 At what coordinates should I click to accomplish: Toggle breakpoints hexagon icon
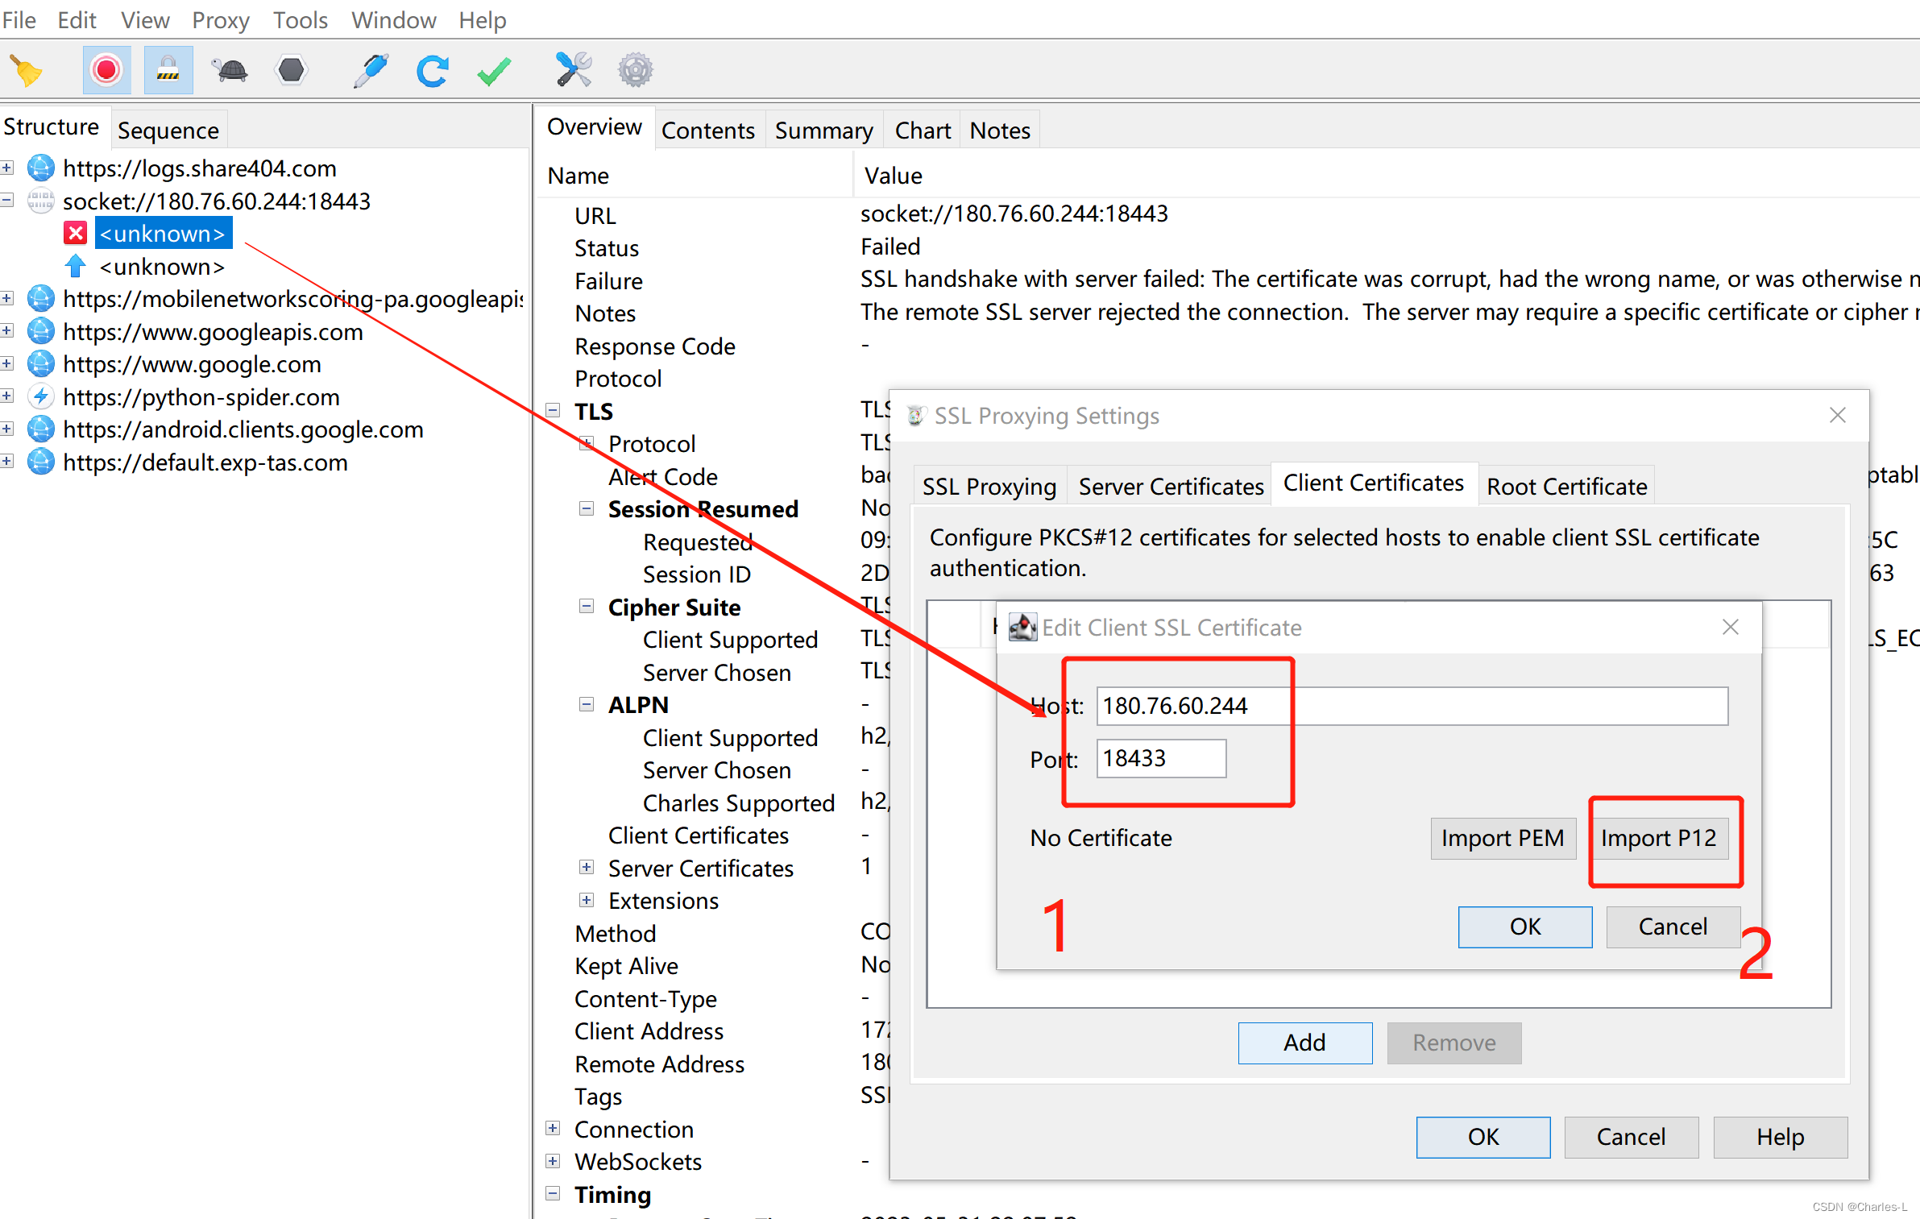(292, 71)
